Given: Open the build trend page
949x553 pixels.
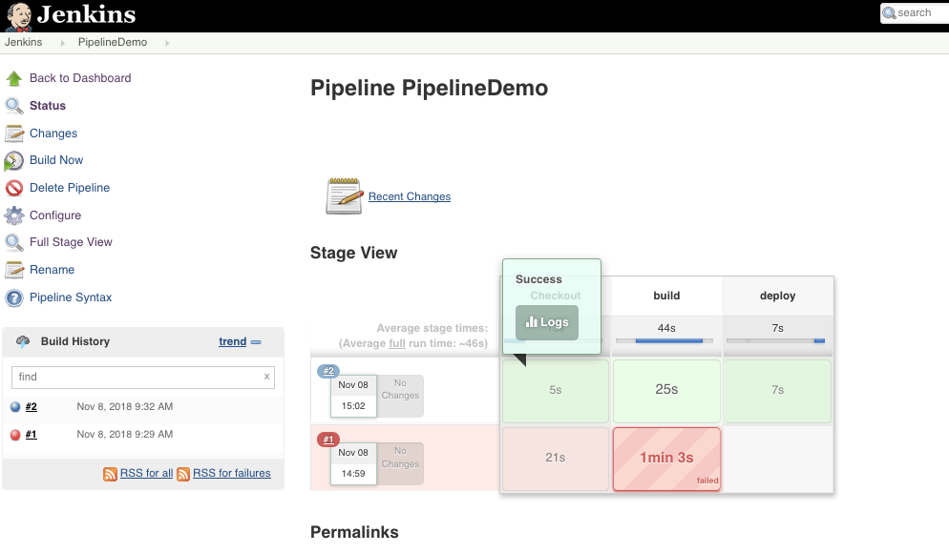Looking at the screenshot, I should (x=232, y=341).
